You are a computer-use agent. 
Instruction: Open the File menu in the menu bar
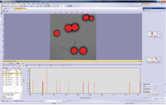click(x=2, y=4)
